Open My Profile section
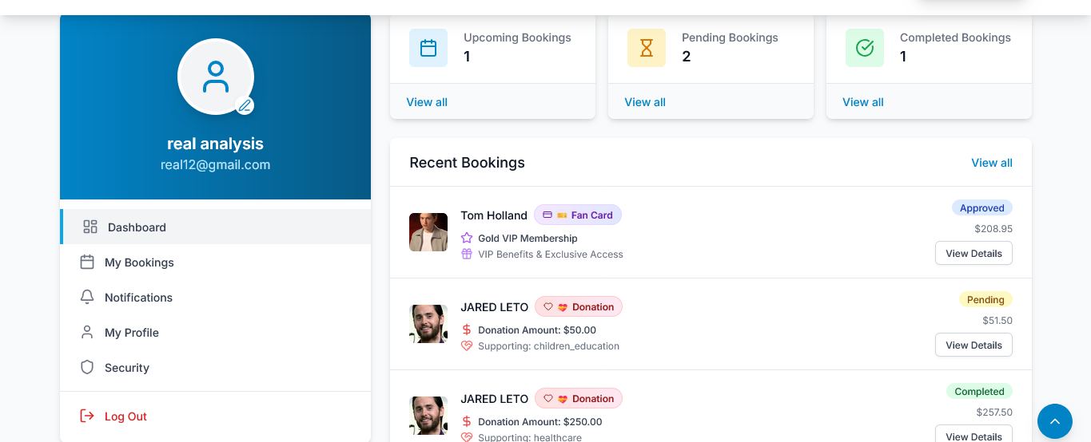 pyautogui.click(x=215, y=332)
